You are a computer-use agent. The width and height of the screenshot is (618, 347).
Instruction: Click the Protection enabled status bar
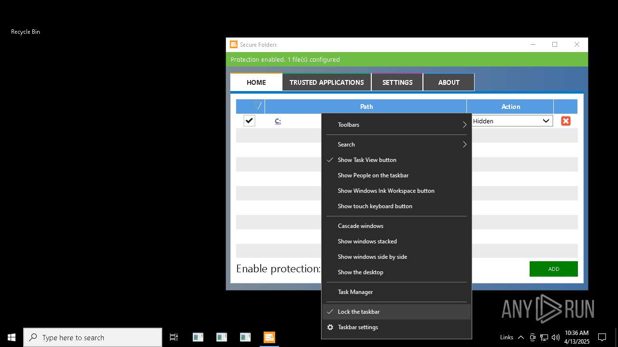click(x=407, y=59)
